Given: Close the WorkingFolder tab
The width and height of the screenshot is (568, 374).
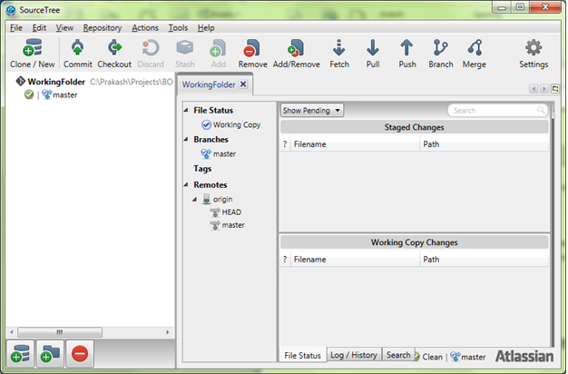Looking at the screenshot, I should [243, 84].
